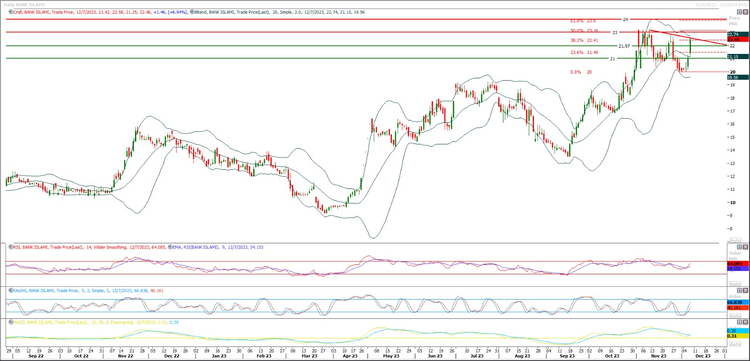The image size is (750, 361).
Task: Click the 19.56 lower band value tag
Action: click(738, 77)
